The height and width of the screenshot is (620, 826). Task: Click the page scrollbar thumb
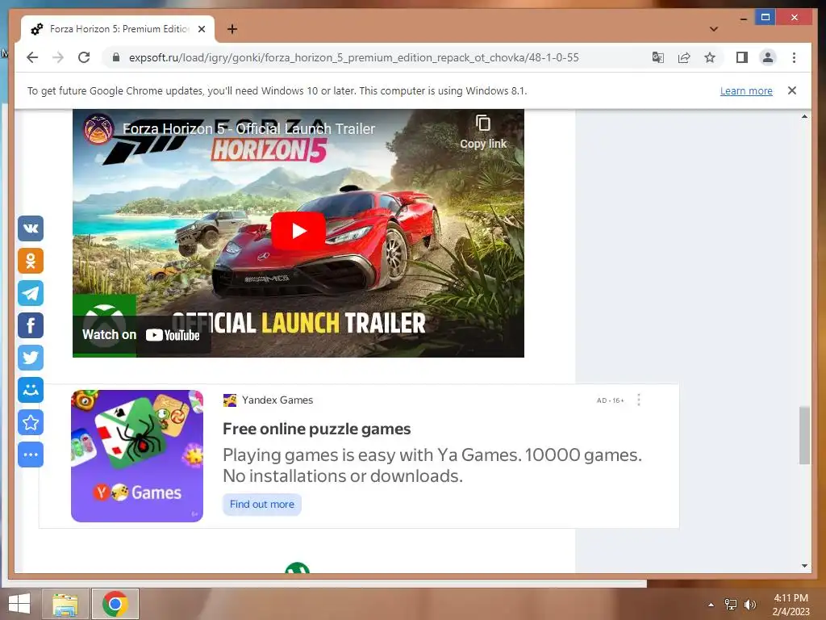(x=804, y=435)
